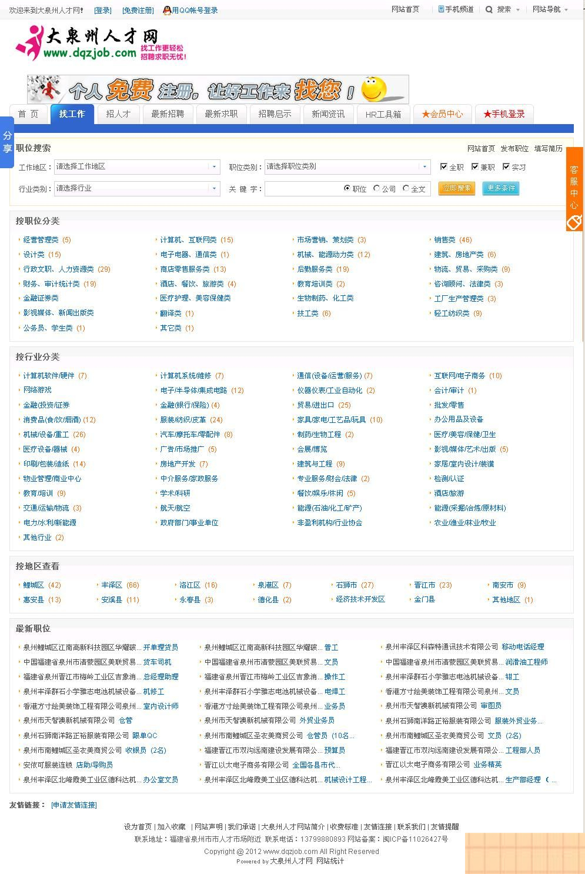This screenshot has height=874, width=585.
Task: Switch to the 招人才 tab
Action: pyautogui.click(x=118, y=114)
